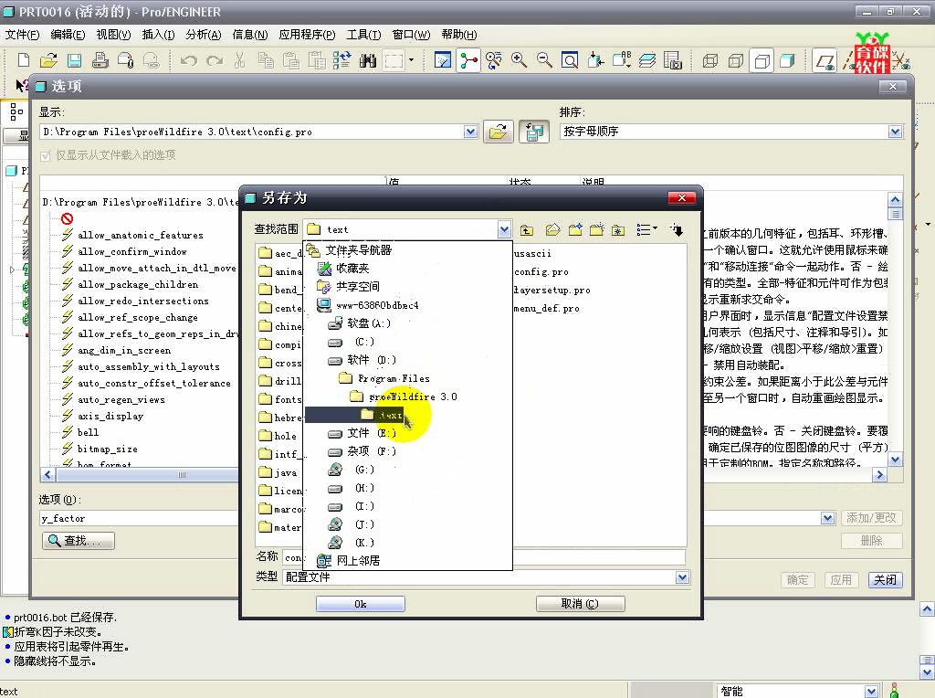Open the 编辑(E) menu
This screenshot has height=698, width=935.
[x=68, y=35]
